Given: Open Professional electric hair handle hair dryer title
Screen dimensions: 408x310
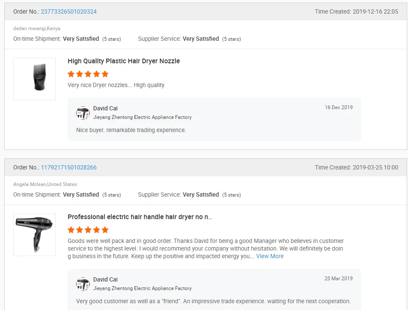Looking at the screenshot, I should pyautogui.click(x=140, y=217).
